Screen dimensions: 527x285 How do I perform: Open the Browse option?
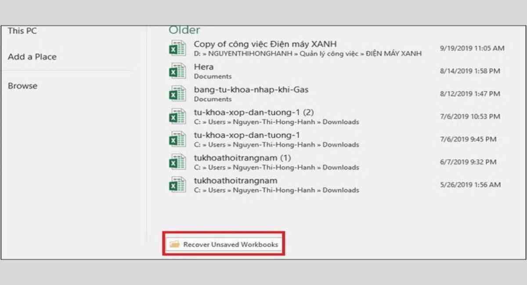(x=22, y=86)
